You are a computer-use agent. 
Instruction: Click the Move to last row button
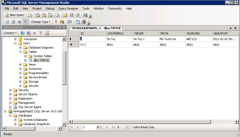point(113,127)
